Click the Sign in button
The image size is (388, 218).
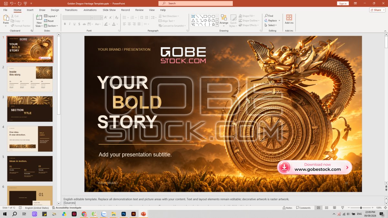[343, 3]
